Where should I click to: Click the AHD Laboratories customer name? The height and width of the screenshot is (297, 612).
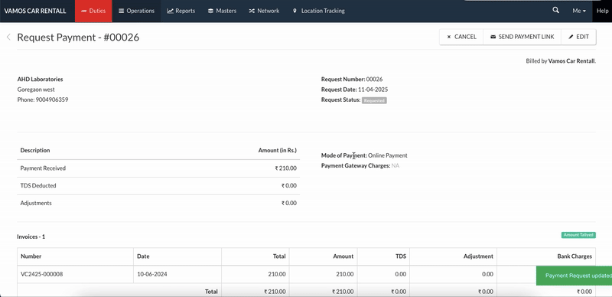click(41, 79)
